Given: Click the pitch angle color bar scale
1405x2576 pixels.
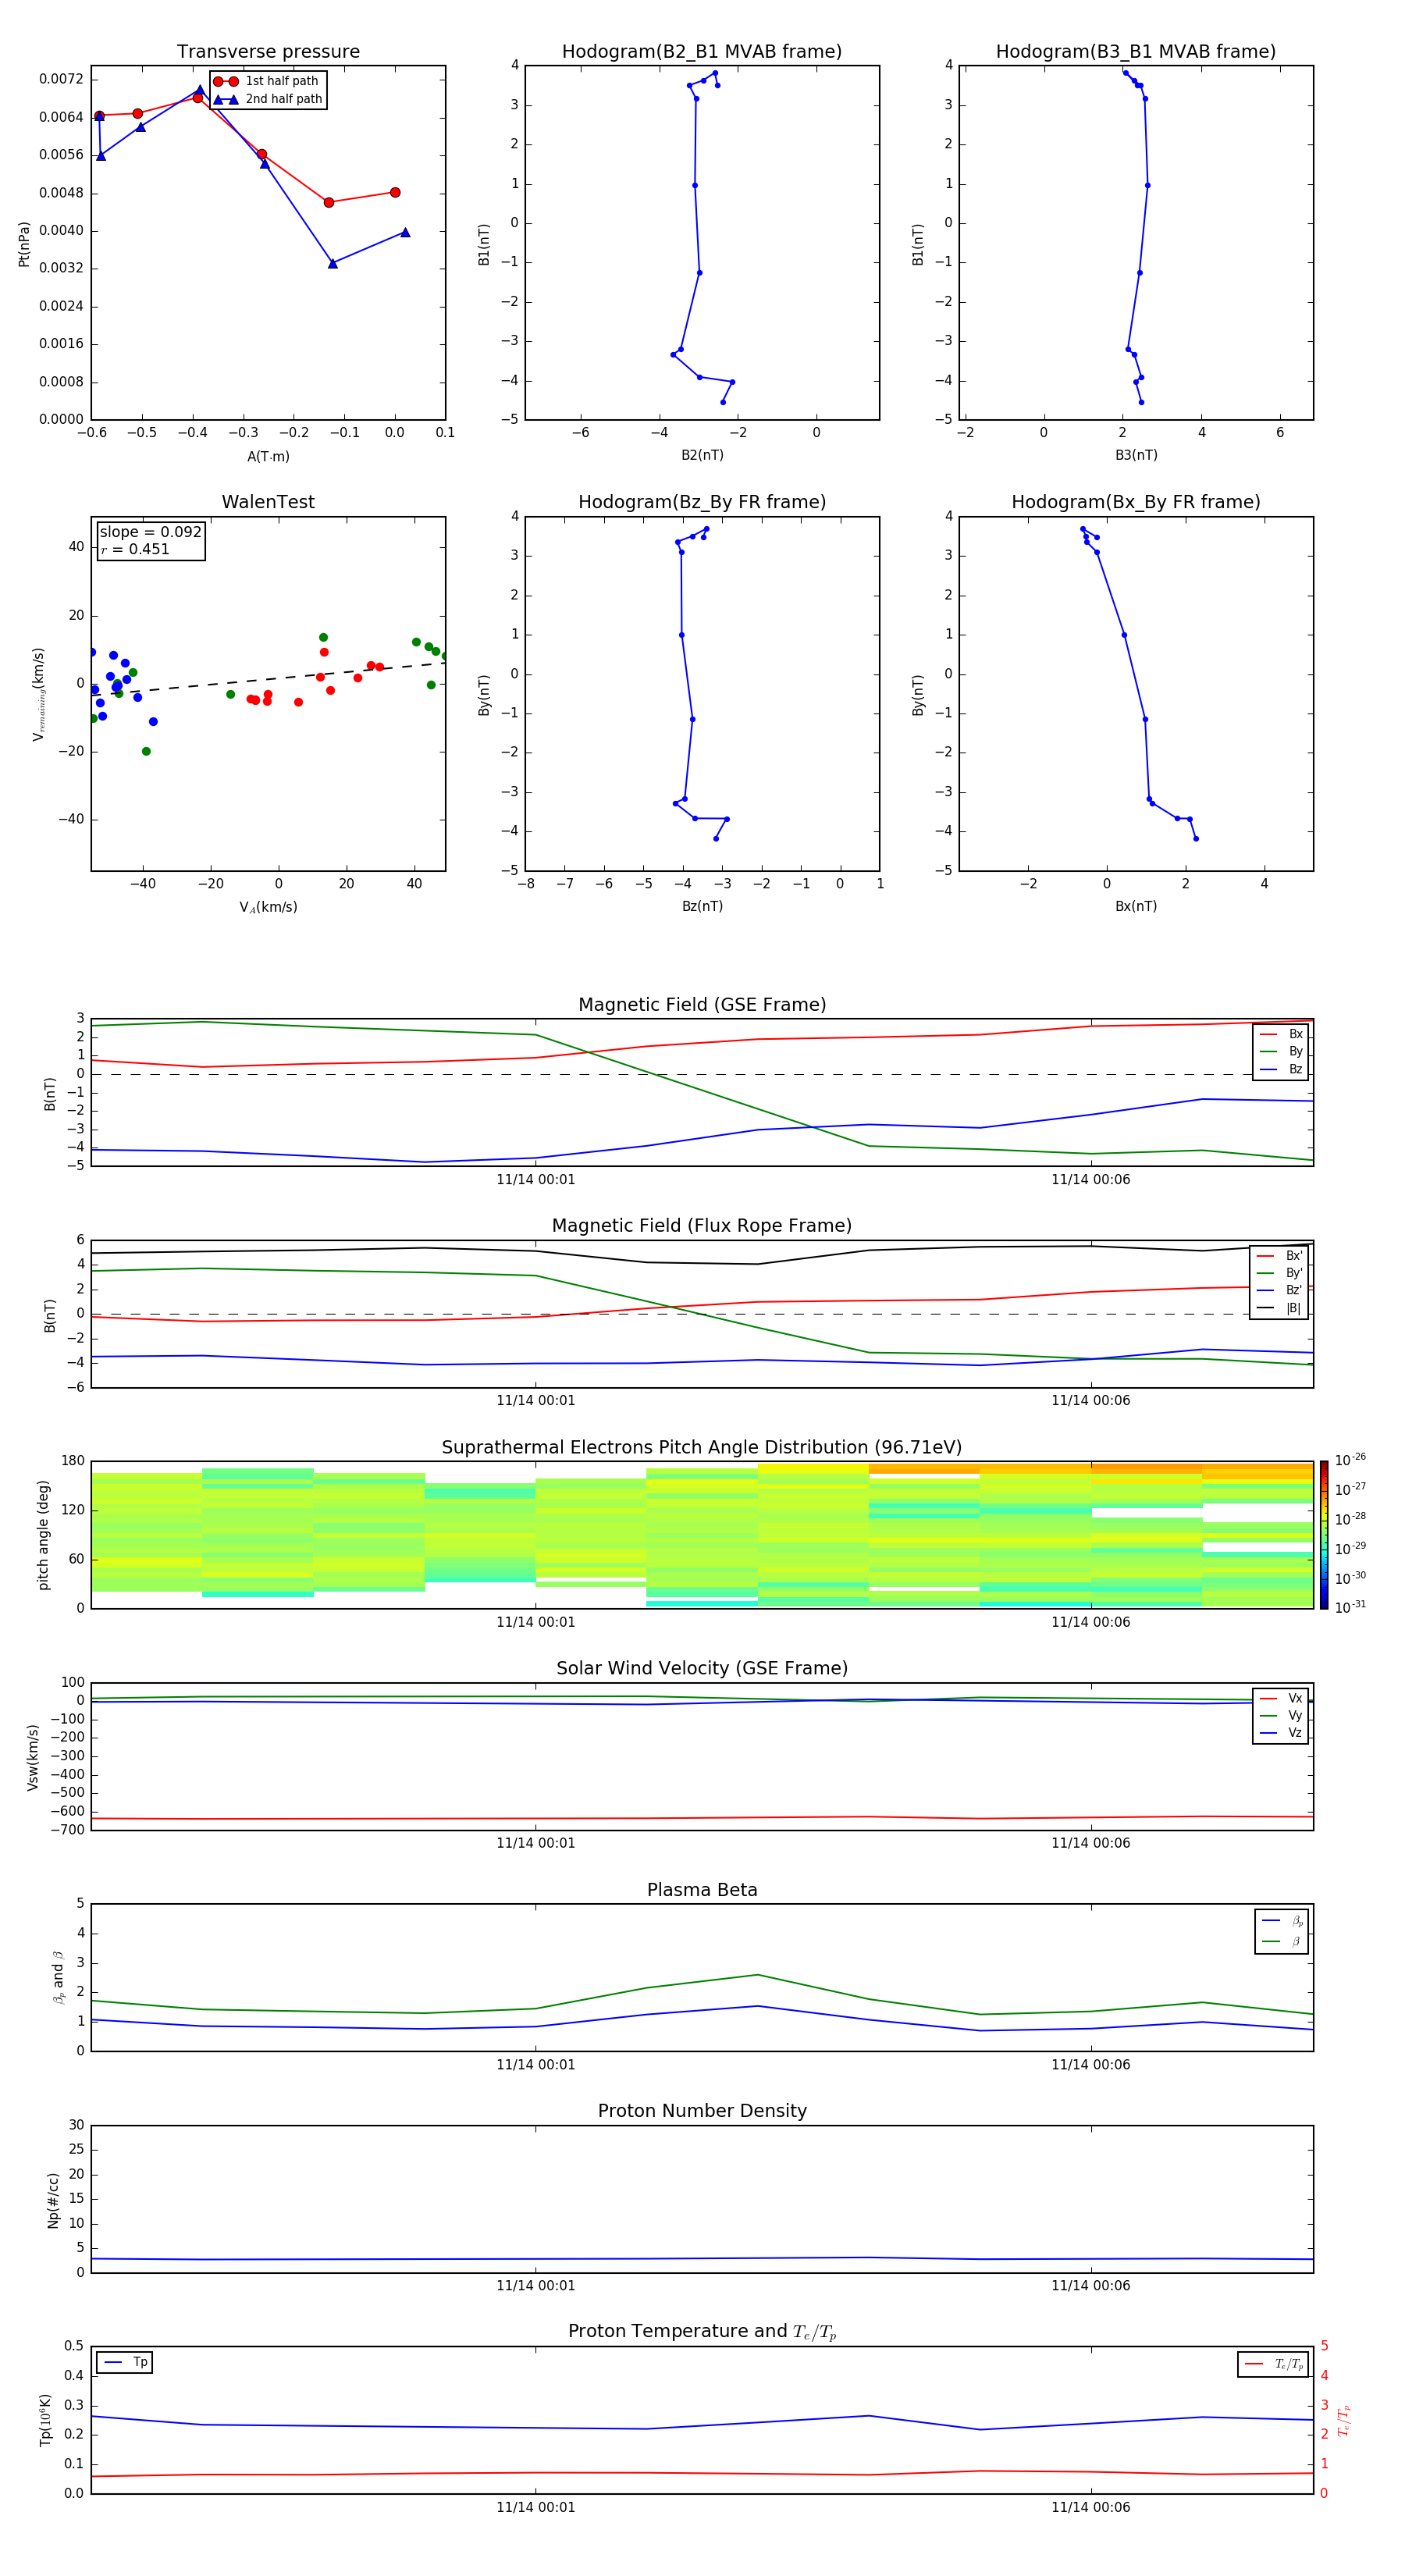Looking at the screenshot, I should [x=1324, y=1535].
